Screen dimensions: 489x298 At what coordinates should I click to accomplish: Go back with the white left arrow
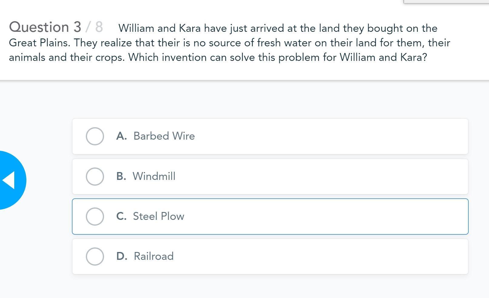pos(8,180)
